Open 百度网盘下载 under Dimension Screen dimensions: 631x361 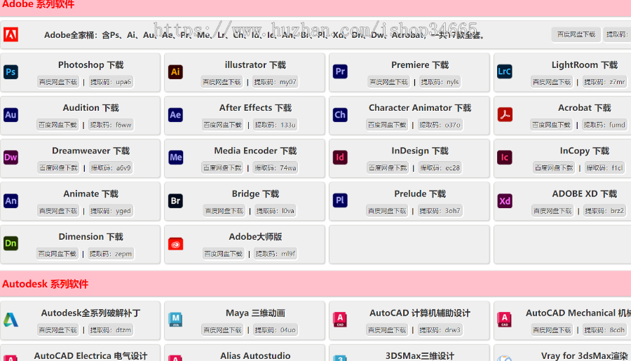pyautogui.click(x=57, y=254)
